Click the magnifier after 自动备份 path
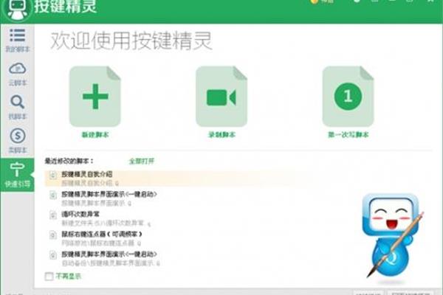Viewport: 443px width, 295px height. click(158, 263)
